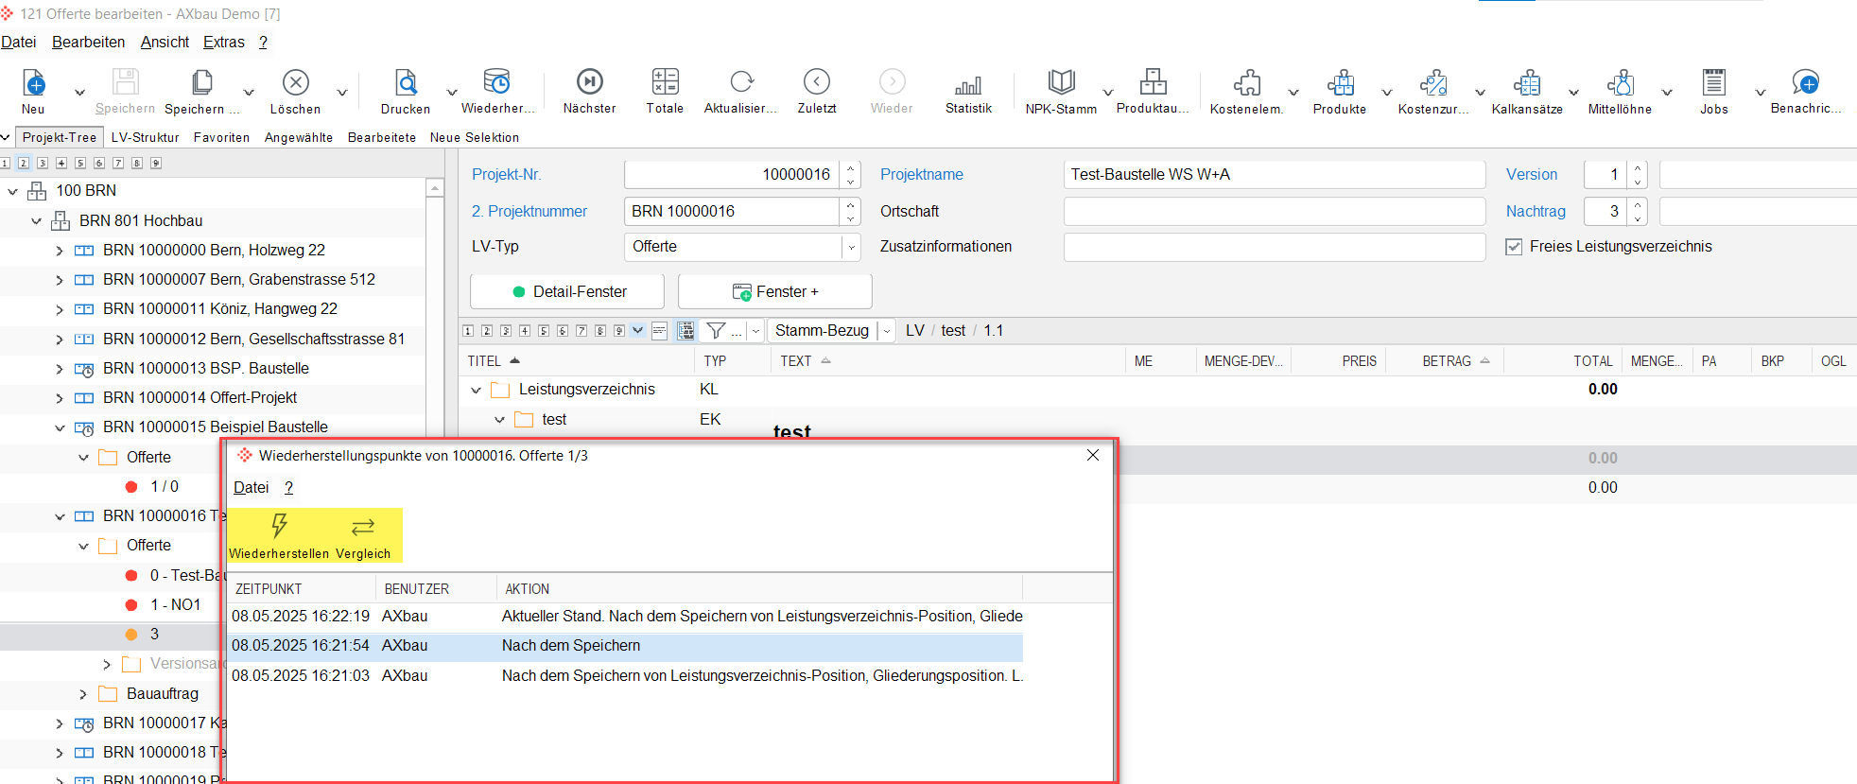This screenshot has height=784, width=1857.
Task: Open the Extras menu
Action: tap(224, 42)
